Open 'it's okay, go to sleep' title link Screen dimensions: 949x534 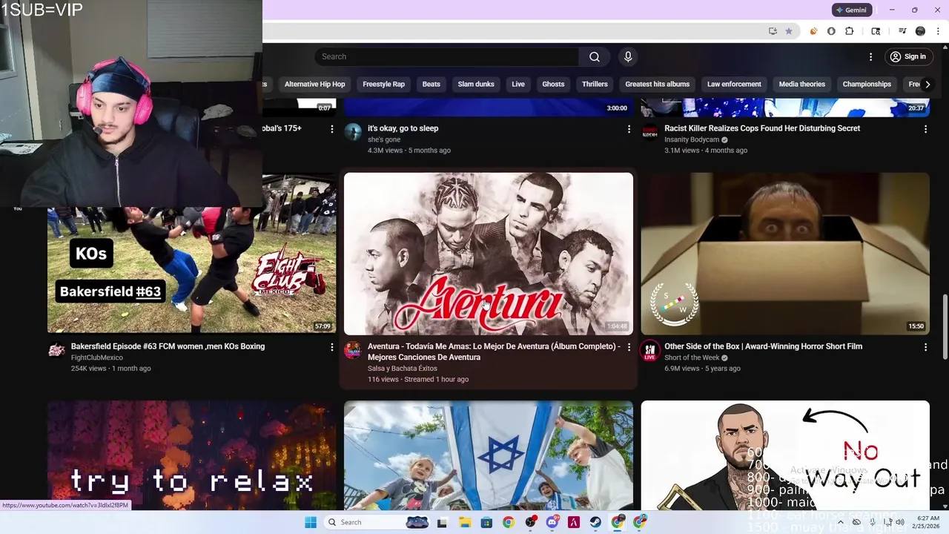pyautogui.click(x=403, y=128)
